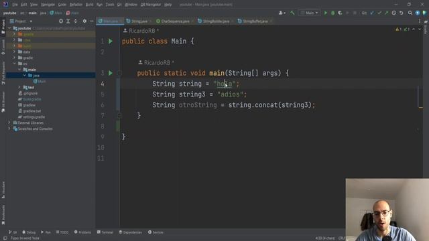Open the File menu
Viewport: 429px width, 241px height.
point(15,5)
